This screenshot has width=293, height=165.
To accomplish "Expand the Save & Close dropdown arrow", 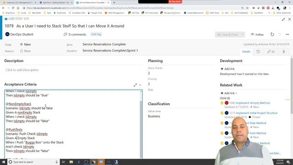I will (243, 35).
